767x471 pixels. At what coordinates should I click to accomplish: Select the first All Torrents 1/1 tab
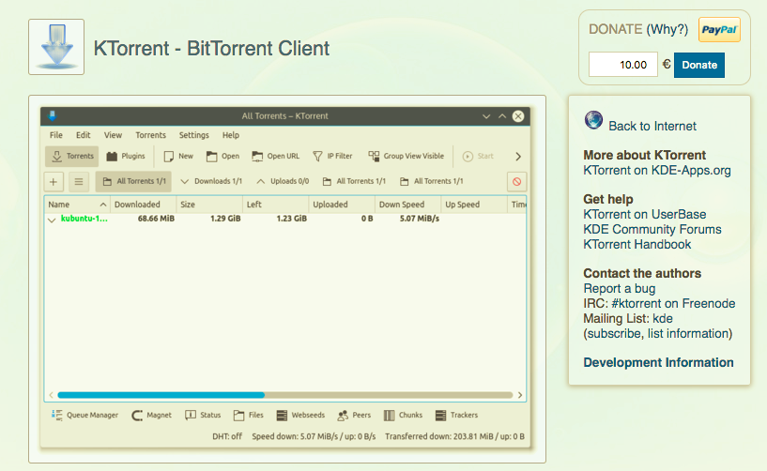point(133,181)
